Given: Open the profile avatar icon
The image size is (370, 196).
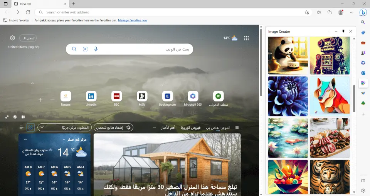Looking at the screenshot, I should [340, 12].
